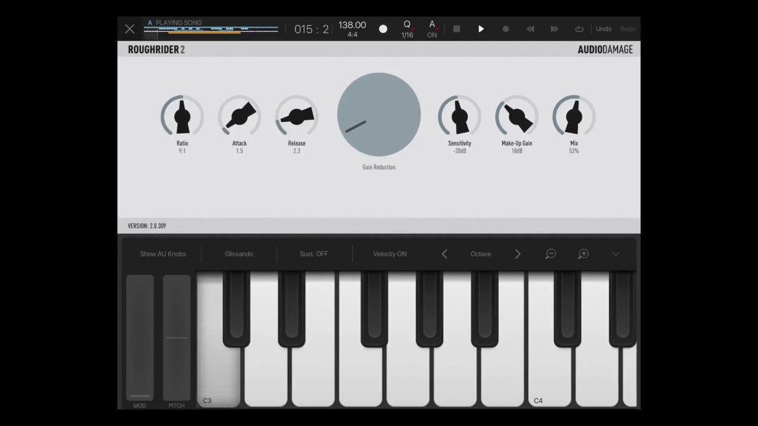The image size is (758, 426).
Task: Toggle Show AU Knobs
Action: 163,254
